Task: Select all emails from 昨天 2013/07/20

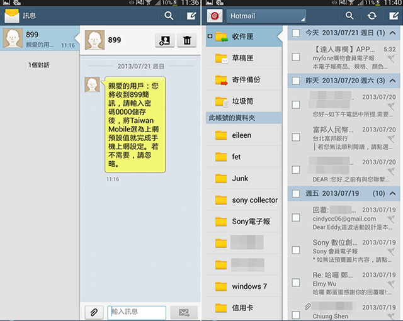Action: coord(296,81)
